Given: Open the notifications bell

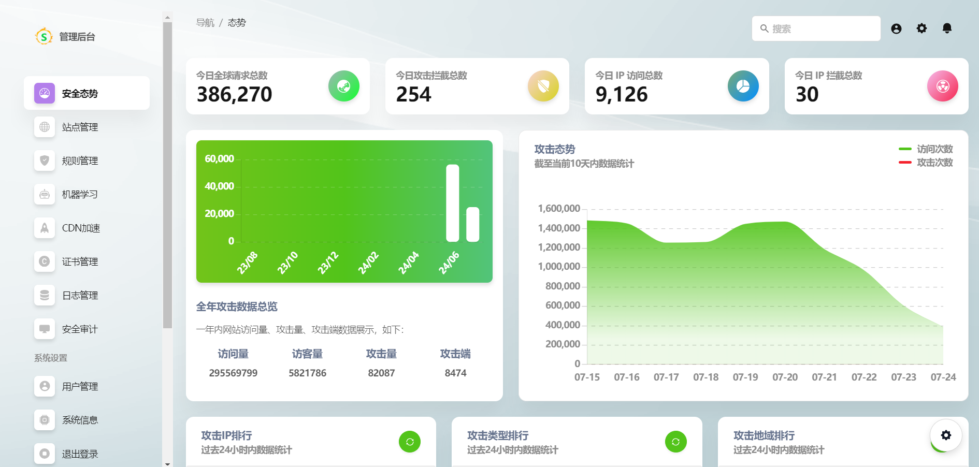Looking at the screenshot, I should 947,28.
